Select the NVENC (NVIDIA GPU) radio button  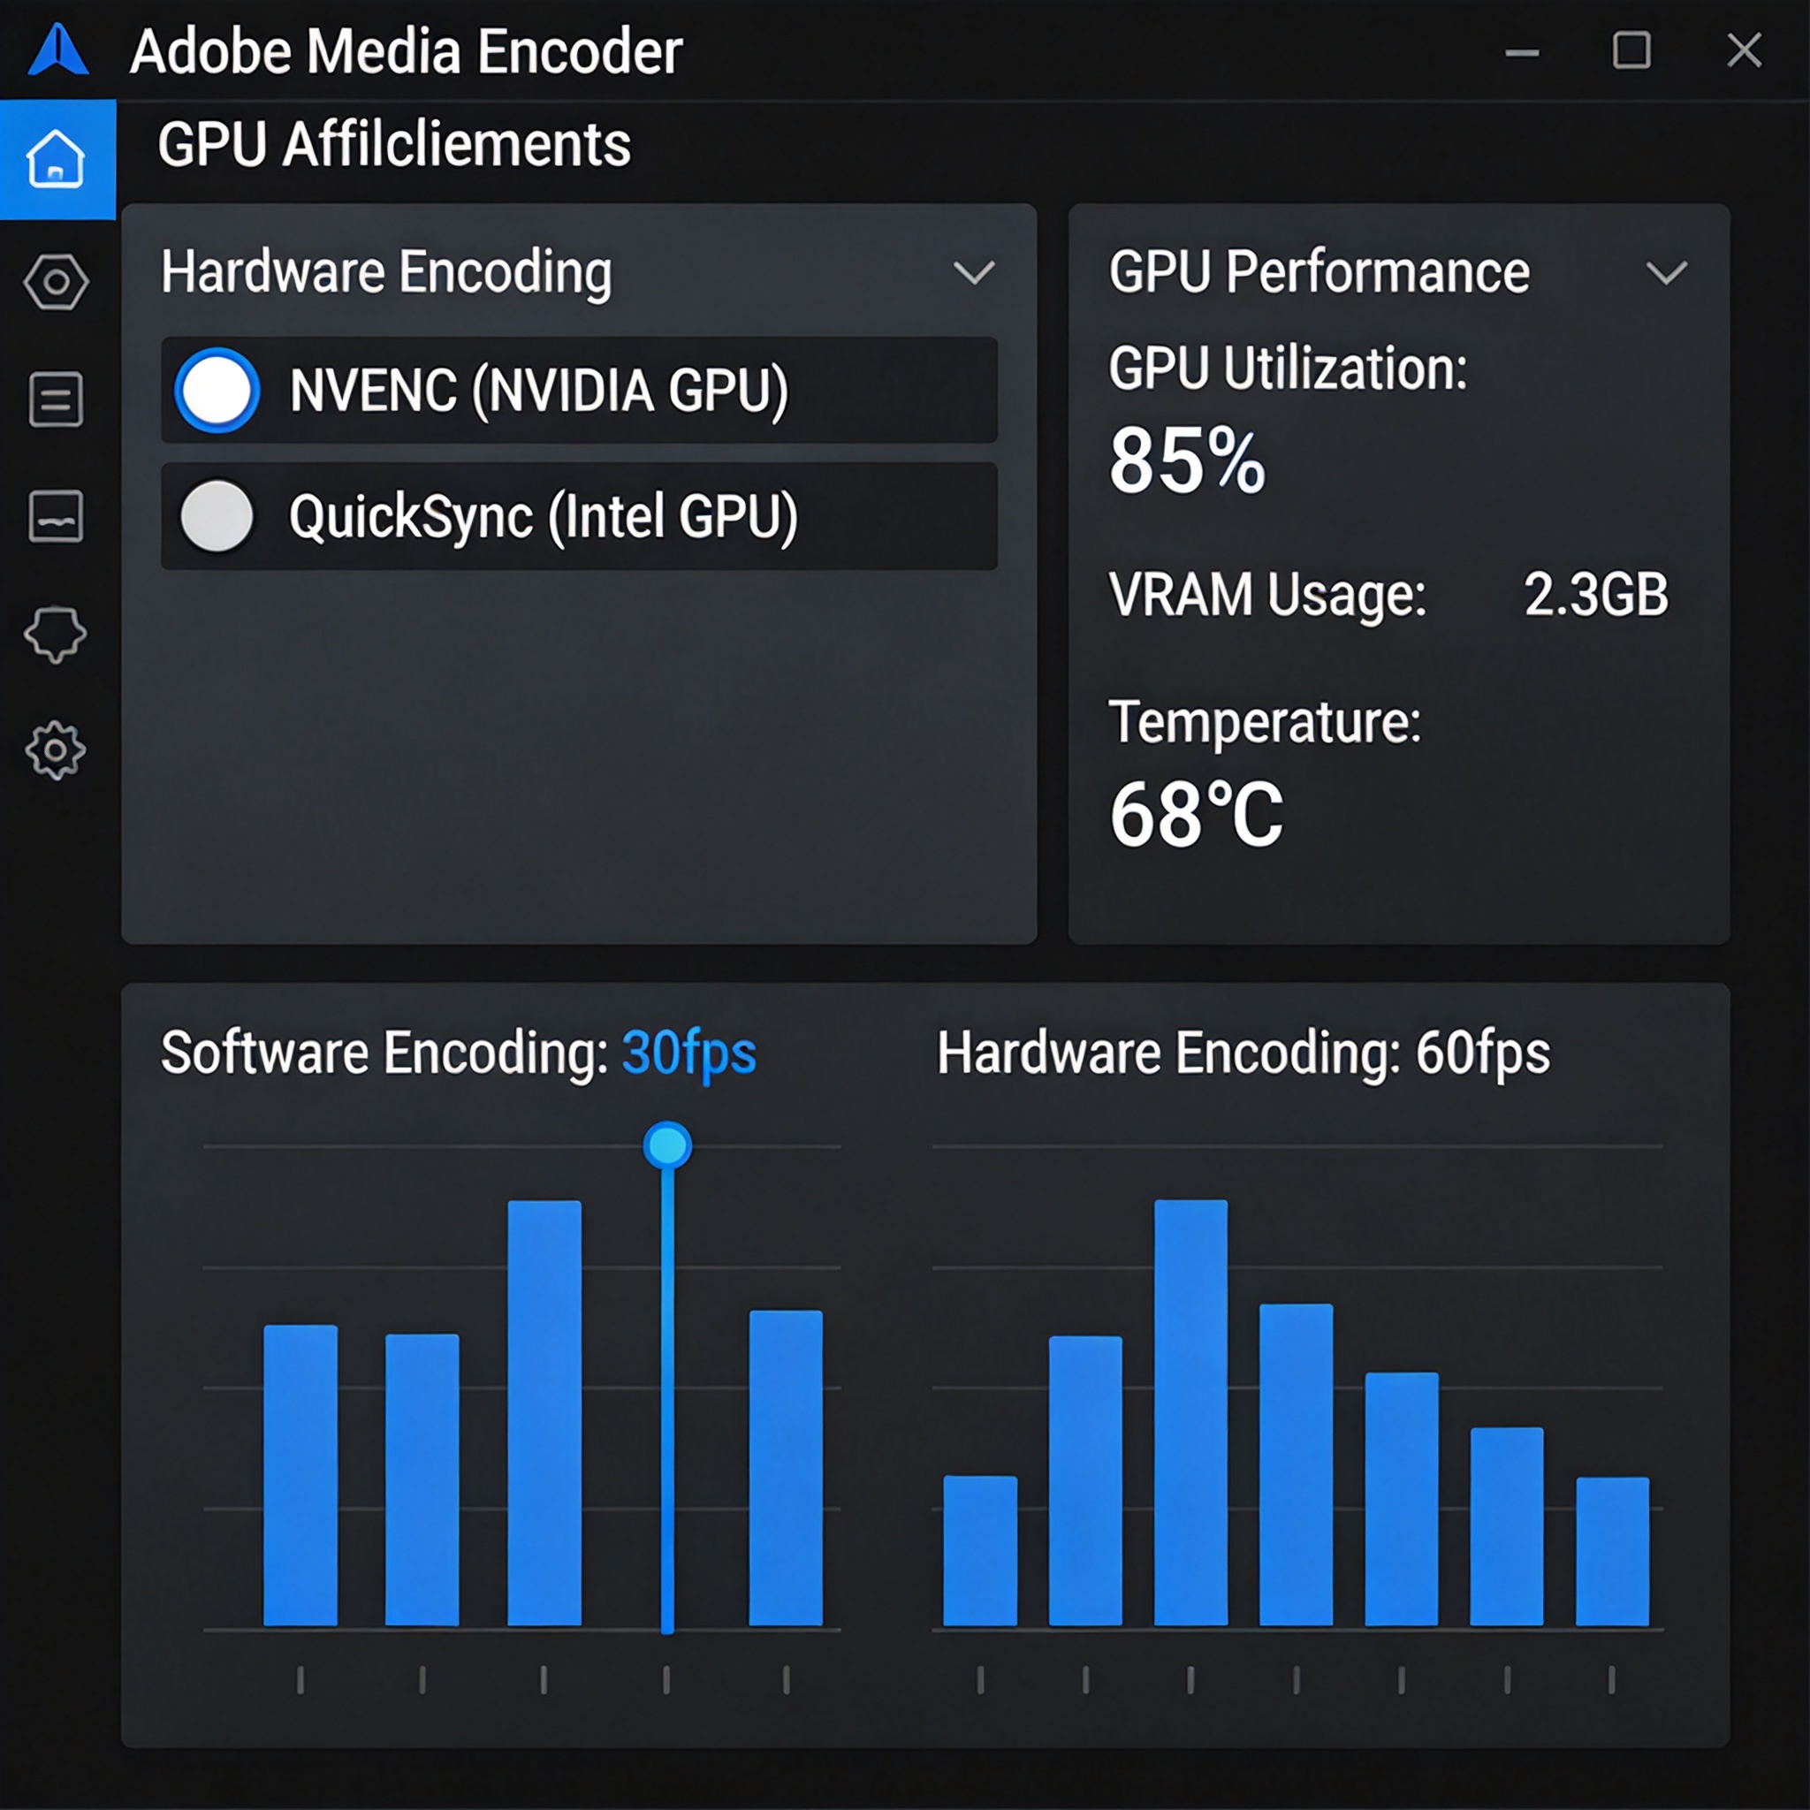tap(217, 391)
